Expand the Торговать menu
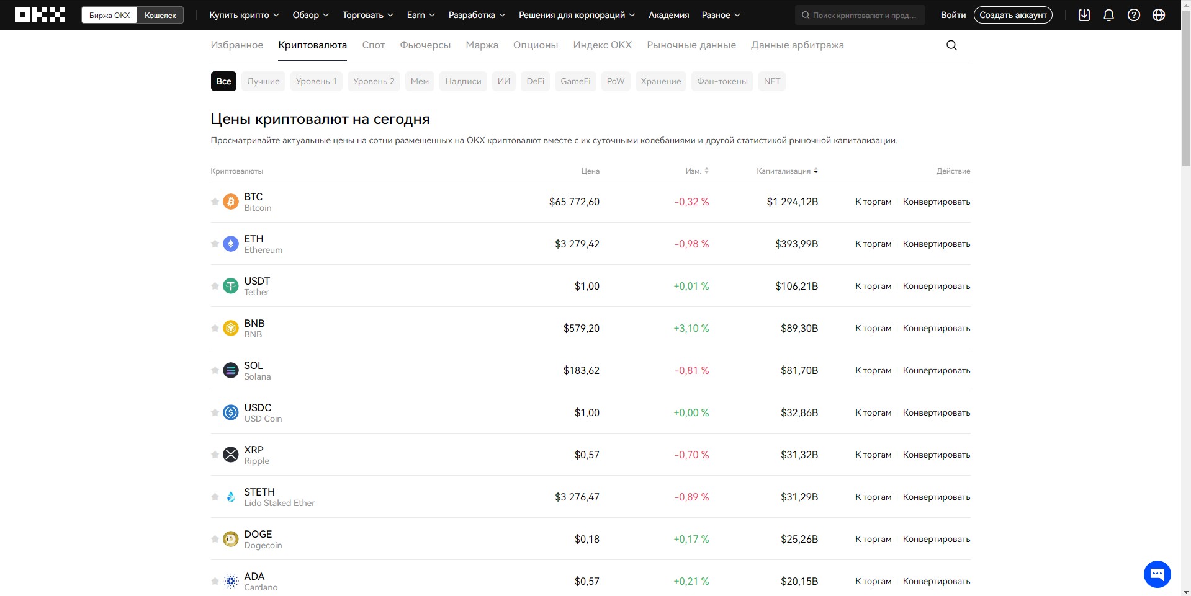This screenshot has height=596, width=1191. pos(367,15)
